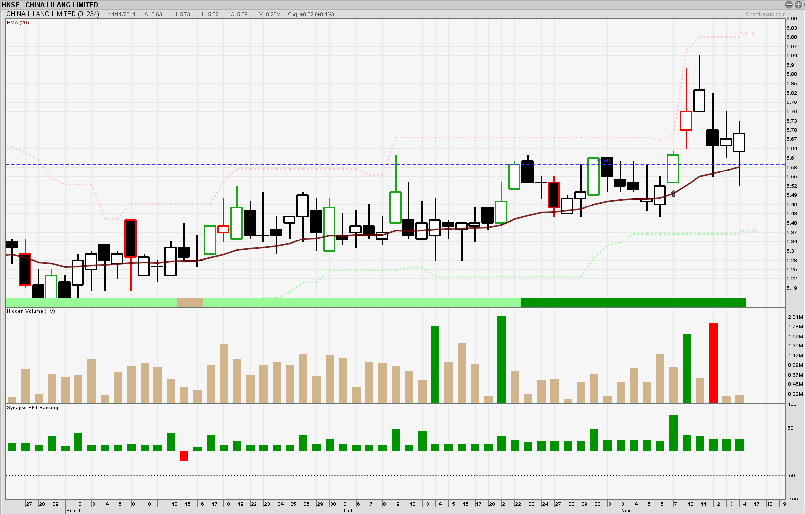Click the Synapse HFT Ranking panel label

33,408
